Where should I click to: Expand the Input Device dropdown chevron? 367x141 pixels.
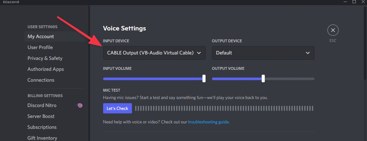coord(199,53)
